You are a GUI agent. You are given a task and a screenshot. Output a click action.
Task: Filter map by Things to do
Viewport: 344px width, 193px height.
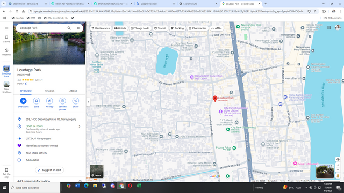click(140, 28)
